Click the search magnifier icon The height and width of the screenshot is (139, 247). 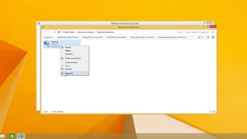pyautogui.click(x=213, y=32)
